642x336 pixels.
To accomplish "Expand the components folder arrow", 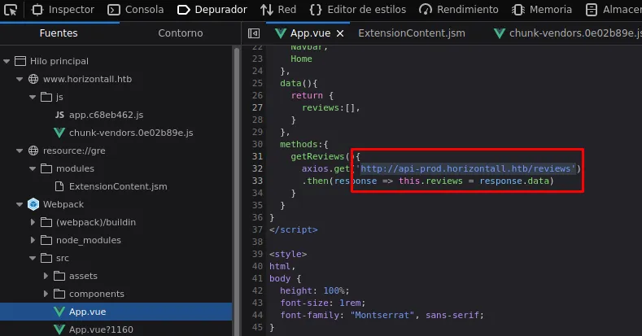I will (x=46, y=294).
